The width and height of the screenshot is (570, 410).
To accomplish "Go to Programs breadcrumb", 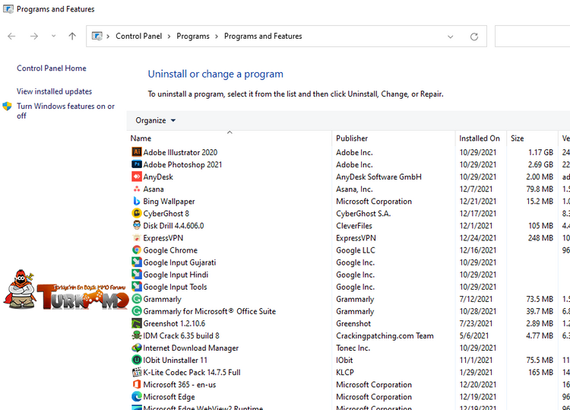I will (193, 36).
